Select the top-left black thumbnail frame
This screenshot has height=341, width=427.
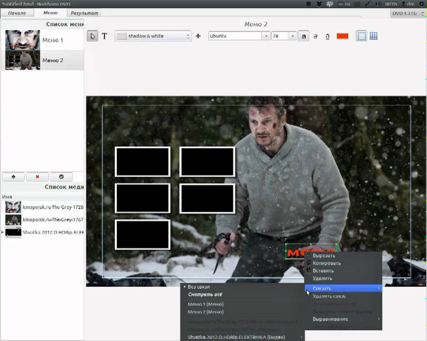(x=142, y=162)
